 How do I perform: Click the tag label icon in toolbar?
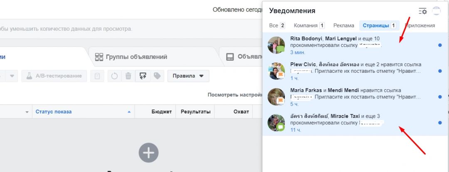(x=157, y=76)
